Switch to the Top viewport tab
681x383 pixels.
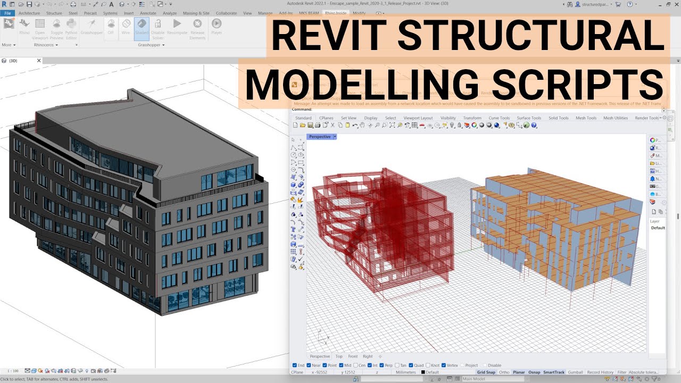[339, 356]
